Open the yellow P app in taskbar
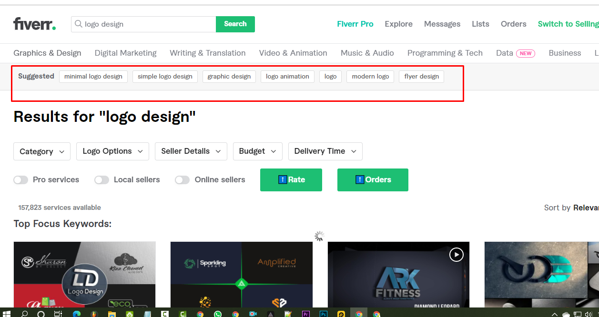The width and height of the screenshot is (599, 317). point(341,314)
